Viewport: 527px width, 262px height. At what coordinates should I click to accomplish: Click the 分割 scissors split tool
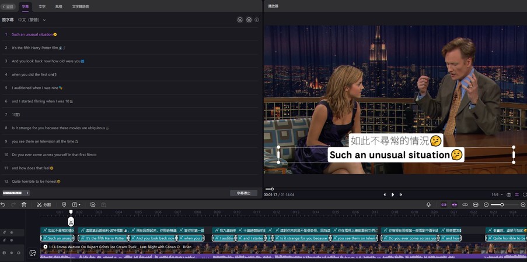[44, 204]
